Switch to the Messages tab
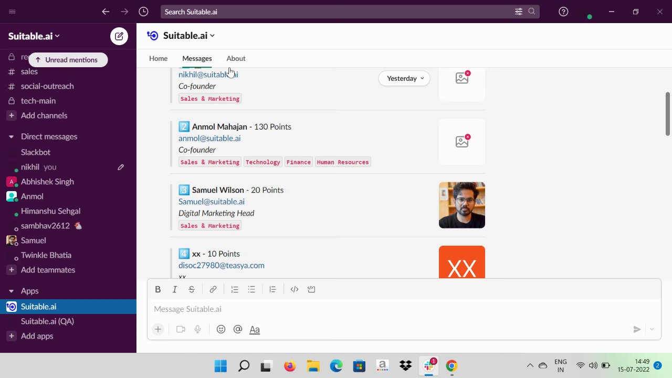This screenshot has width=672, height=378. pos(197,58)
